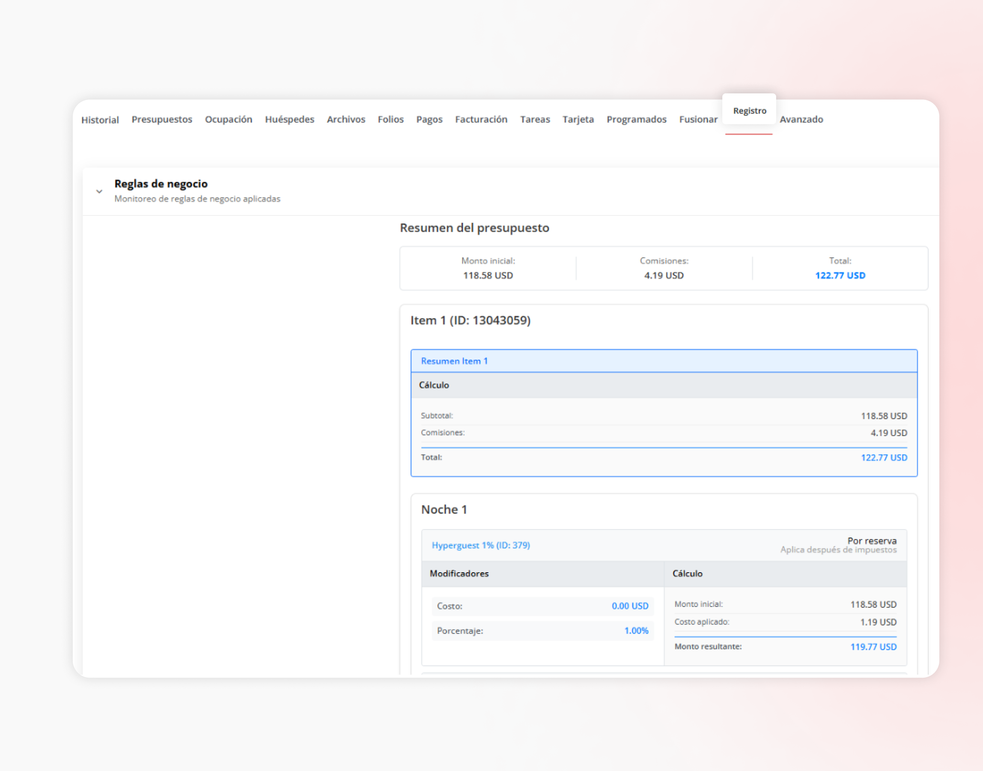The width and height of the screenshot is (983, 771).
Task: Switch to the Folios tab
Action: pos(390,119)
